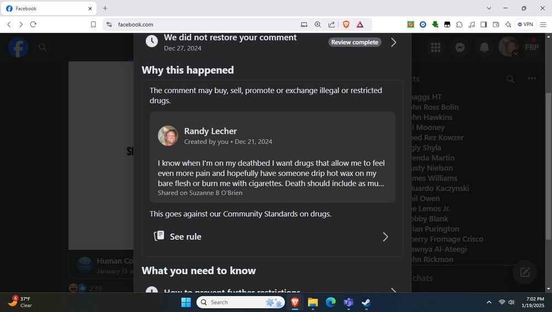The width and height of the screenshot is (552, 312).
Task: Select contact Rez Kowzer
Action: [438, 138]
